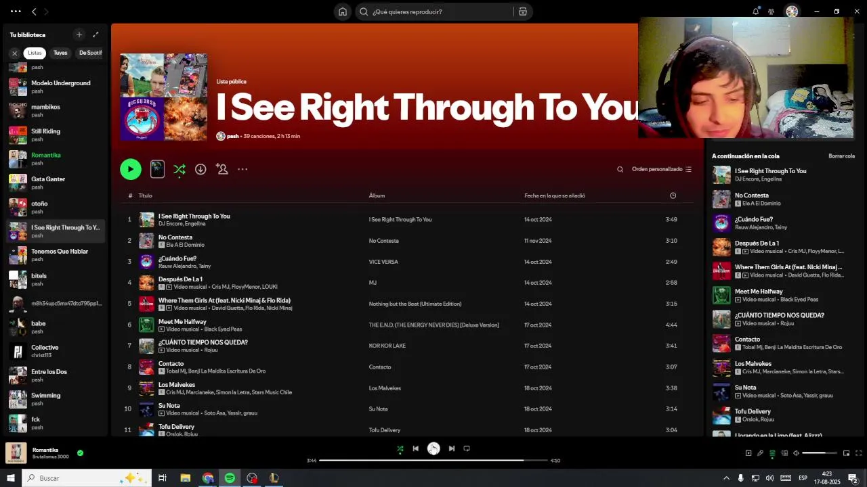Sort by Fecha en la que se añadió
867x487 pixels.
(x=555, y=195)
